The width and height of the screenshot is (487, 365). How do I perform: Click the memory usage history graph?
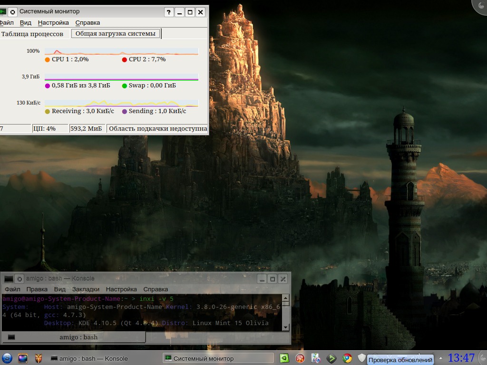[121, 77]
